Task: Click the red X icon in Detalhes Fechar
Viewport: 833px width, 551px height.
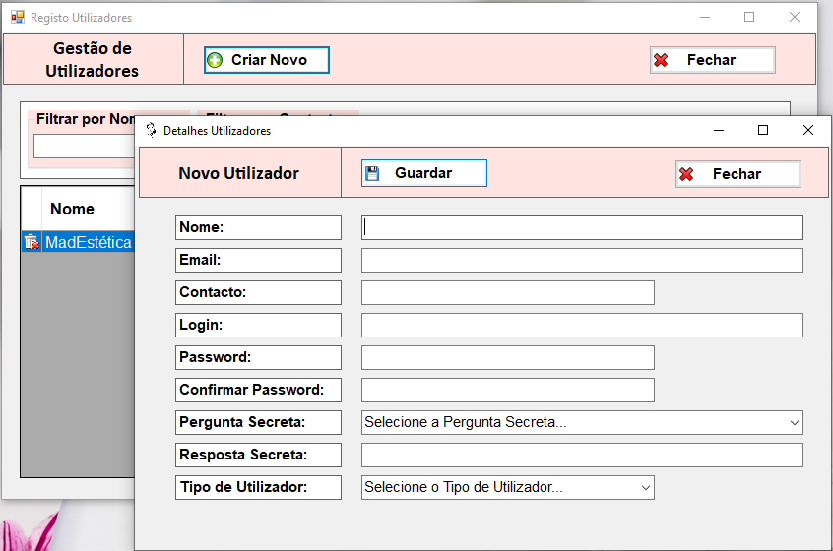Action: coord(686,174)
